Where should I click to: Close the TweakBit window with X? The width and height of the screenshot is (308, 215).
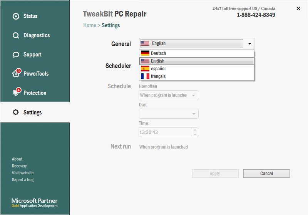click(x=298, y=8)
